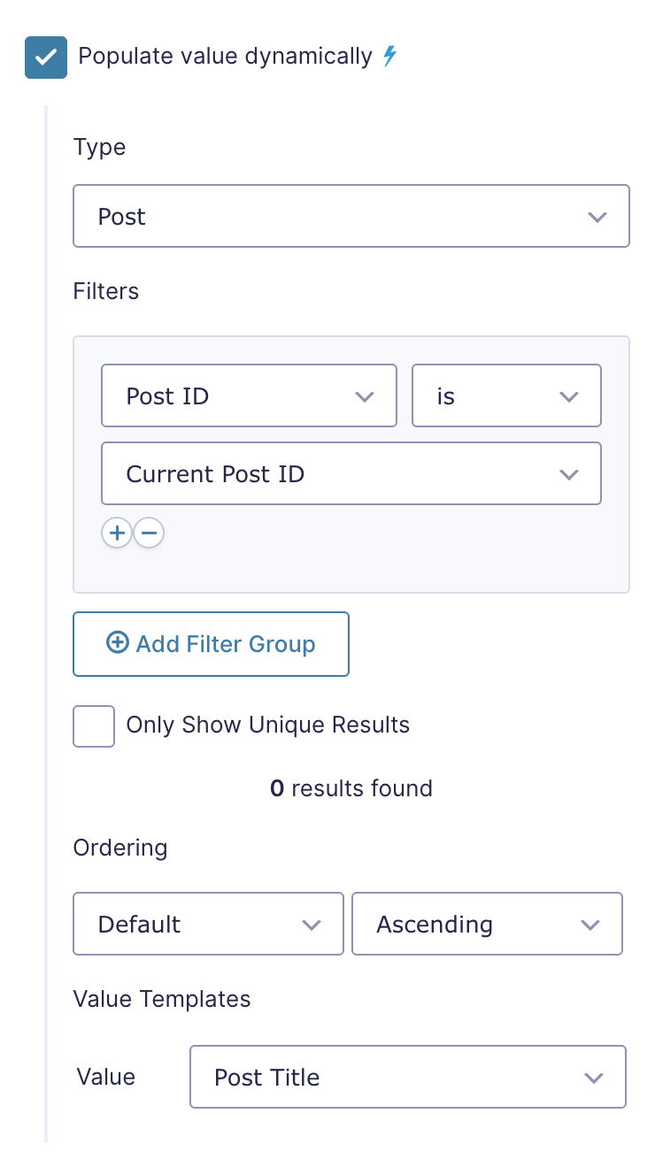655x1167 pixels.
Task: Click the chevron arrow on Post Title select
Action: pos(594,1078)
